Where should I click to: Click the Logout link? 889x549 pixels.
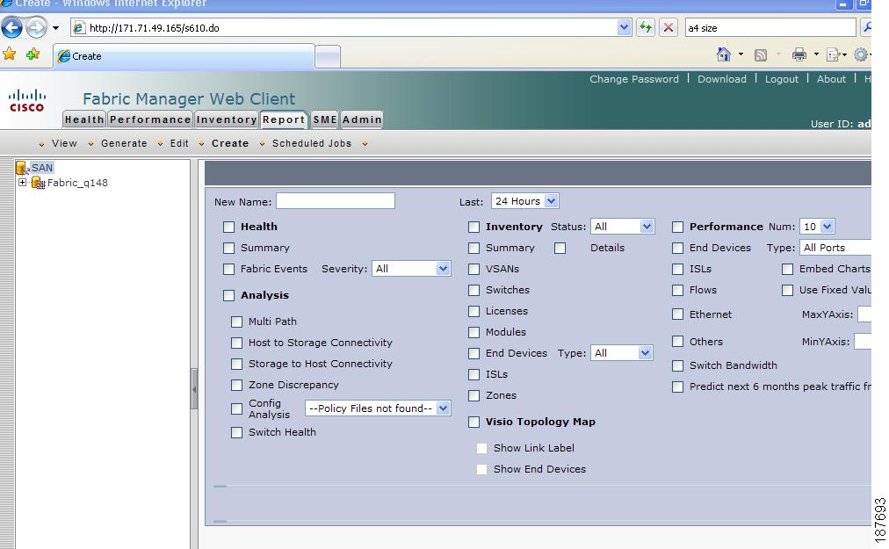(x=783, y=79)
